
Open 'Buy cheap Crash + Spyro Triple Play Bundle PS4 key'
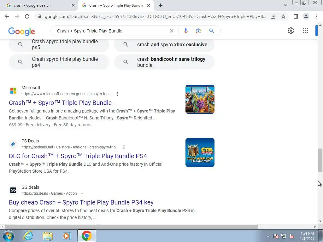tap(81, 202)
